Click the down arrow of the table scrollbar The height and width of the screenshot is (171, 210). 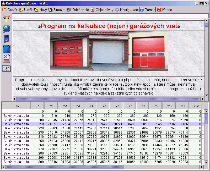206,162
